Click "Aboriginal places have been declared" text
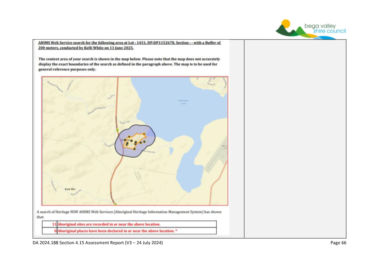The width and height of the screenshot is (378, 267). 117,231
